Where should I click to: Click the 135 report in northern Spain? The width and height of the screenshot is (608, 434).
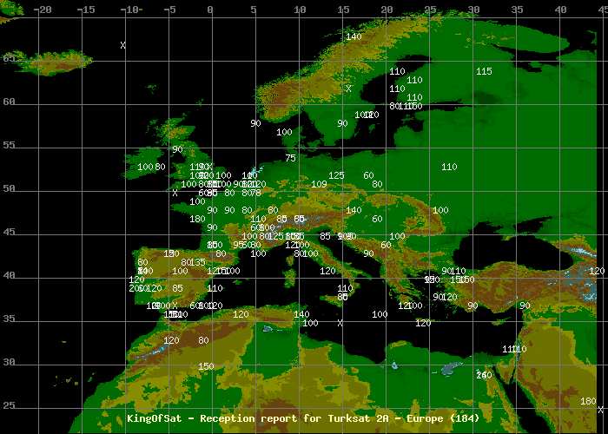pyautogui.click(x=197, y=262)
